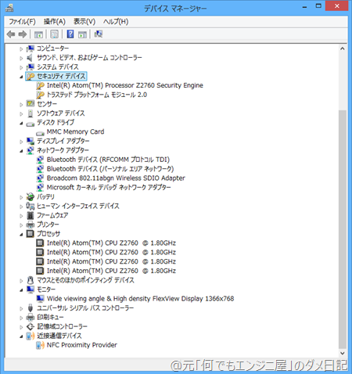
Task: Click the ファームウェア icon
Action: (x=31, y=215)
